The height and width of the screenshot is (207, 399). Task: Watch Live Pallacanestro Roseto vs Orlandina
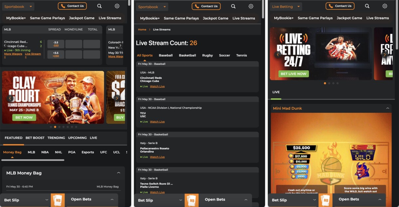[x=157, y=157]
